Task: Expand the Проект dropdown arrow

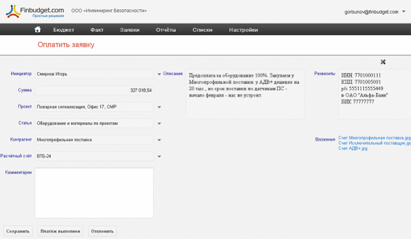Action: pyautogui.click(x=159, y=107)
